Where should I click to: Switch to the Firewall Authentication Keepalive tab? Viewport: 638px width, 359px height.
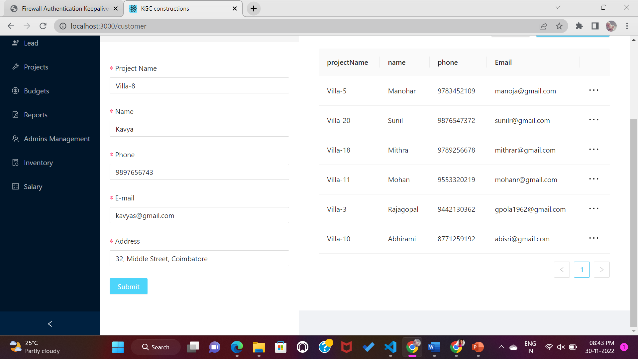point(63,8)
